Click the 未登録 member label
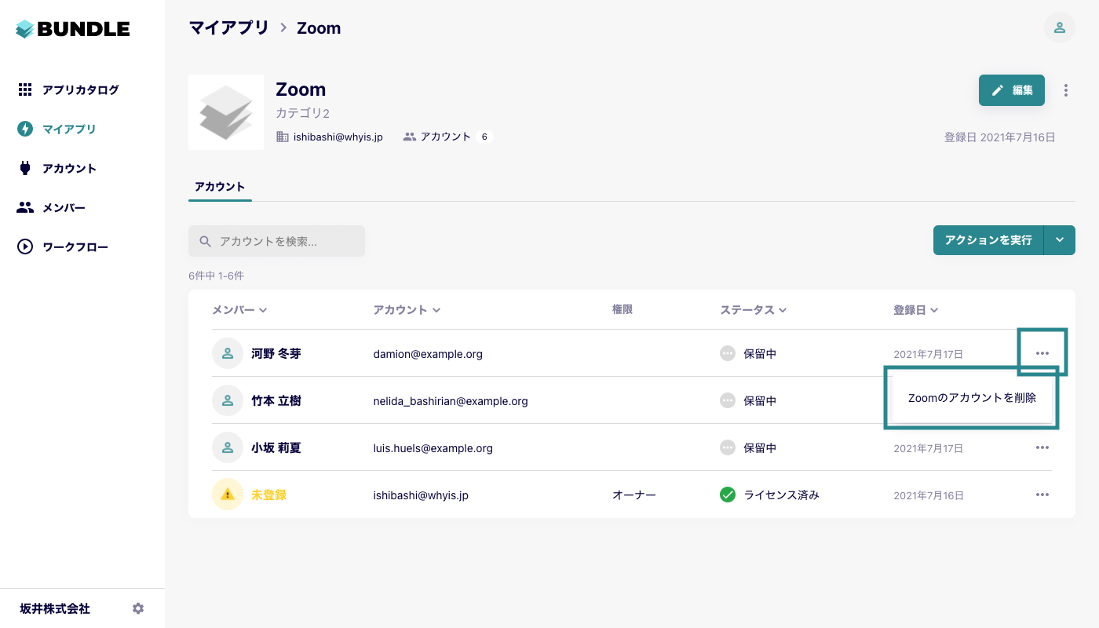This screenshot has width=1099, height=628. point(269,495)
